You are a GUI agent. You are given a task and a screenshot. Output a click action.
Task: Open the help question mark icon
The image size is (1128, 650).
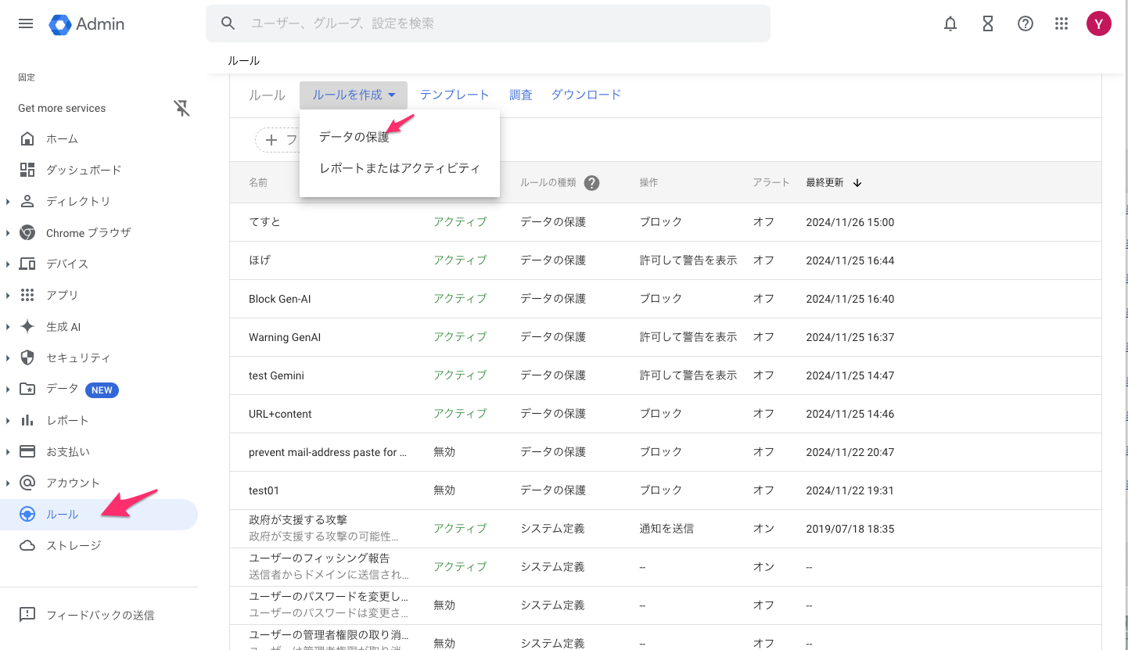click(x=1026, y=23)
